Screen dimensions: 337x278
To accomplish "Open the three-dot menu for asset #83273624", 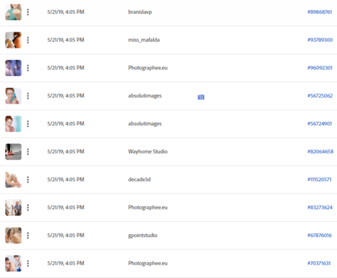I will point(28,207).
